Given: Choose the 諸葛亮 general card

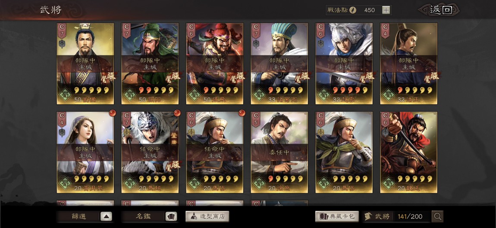Looking at the screenshot, I should [279, 63].
